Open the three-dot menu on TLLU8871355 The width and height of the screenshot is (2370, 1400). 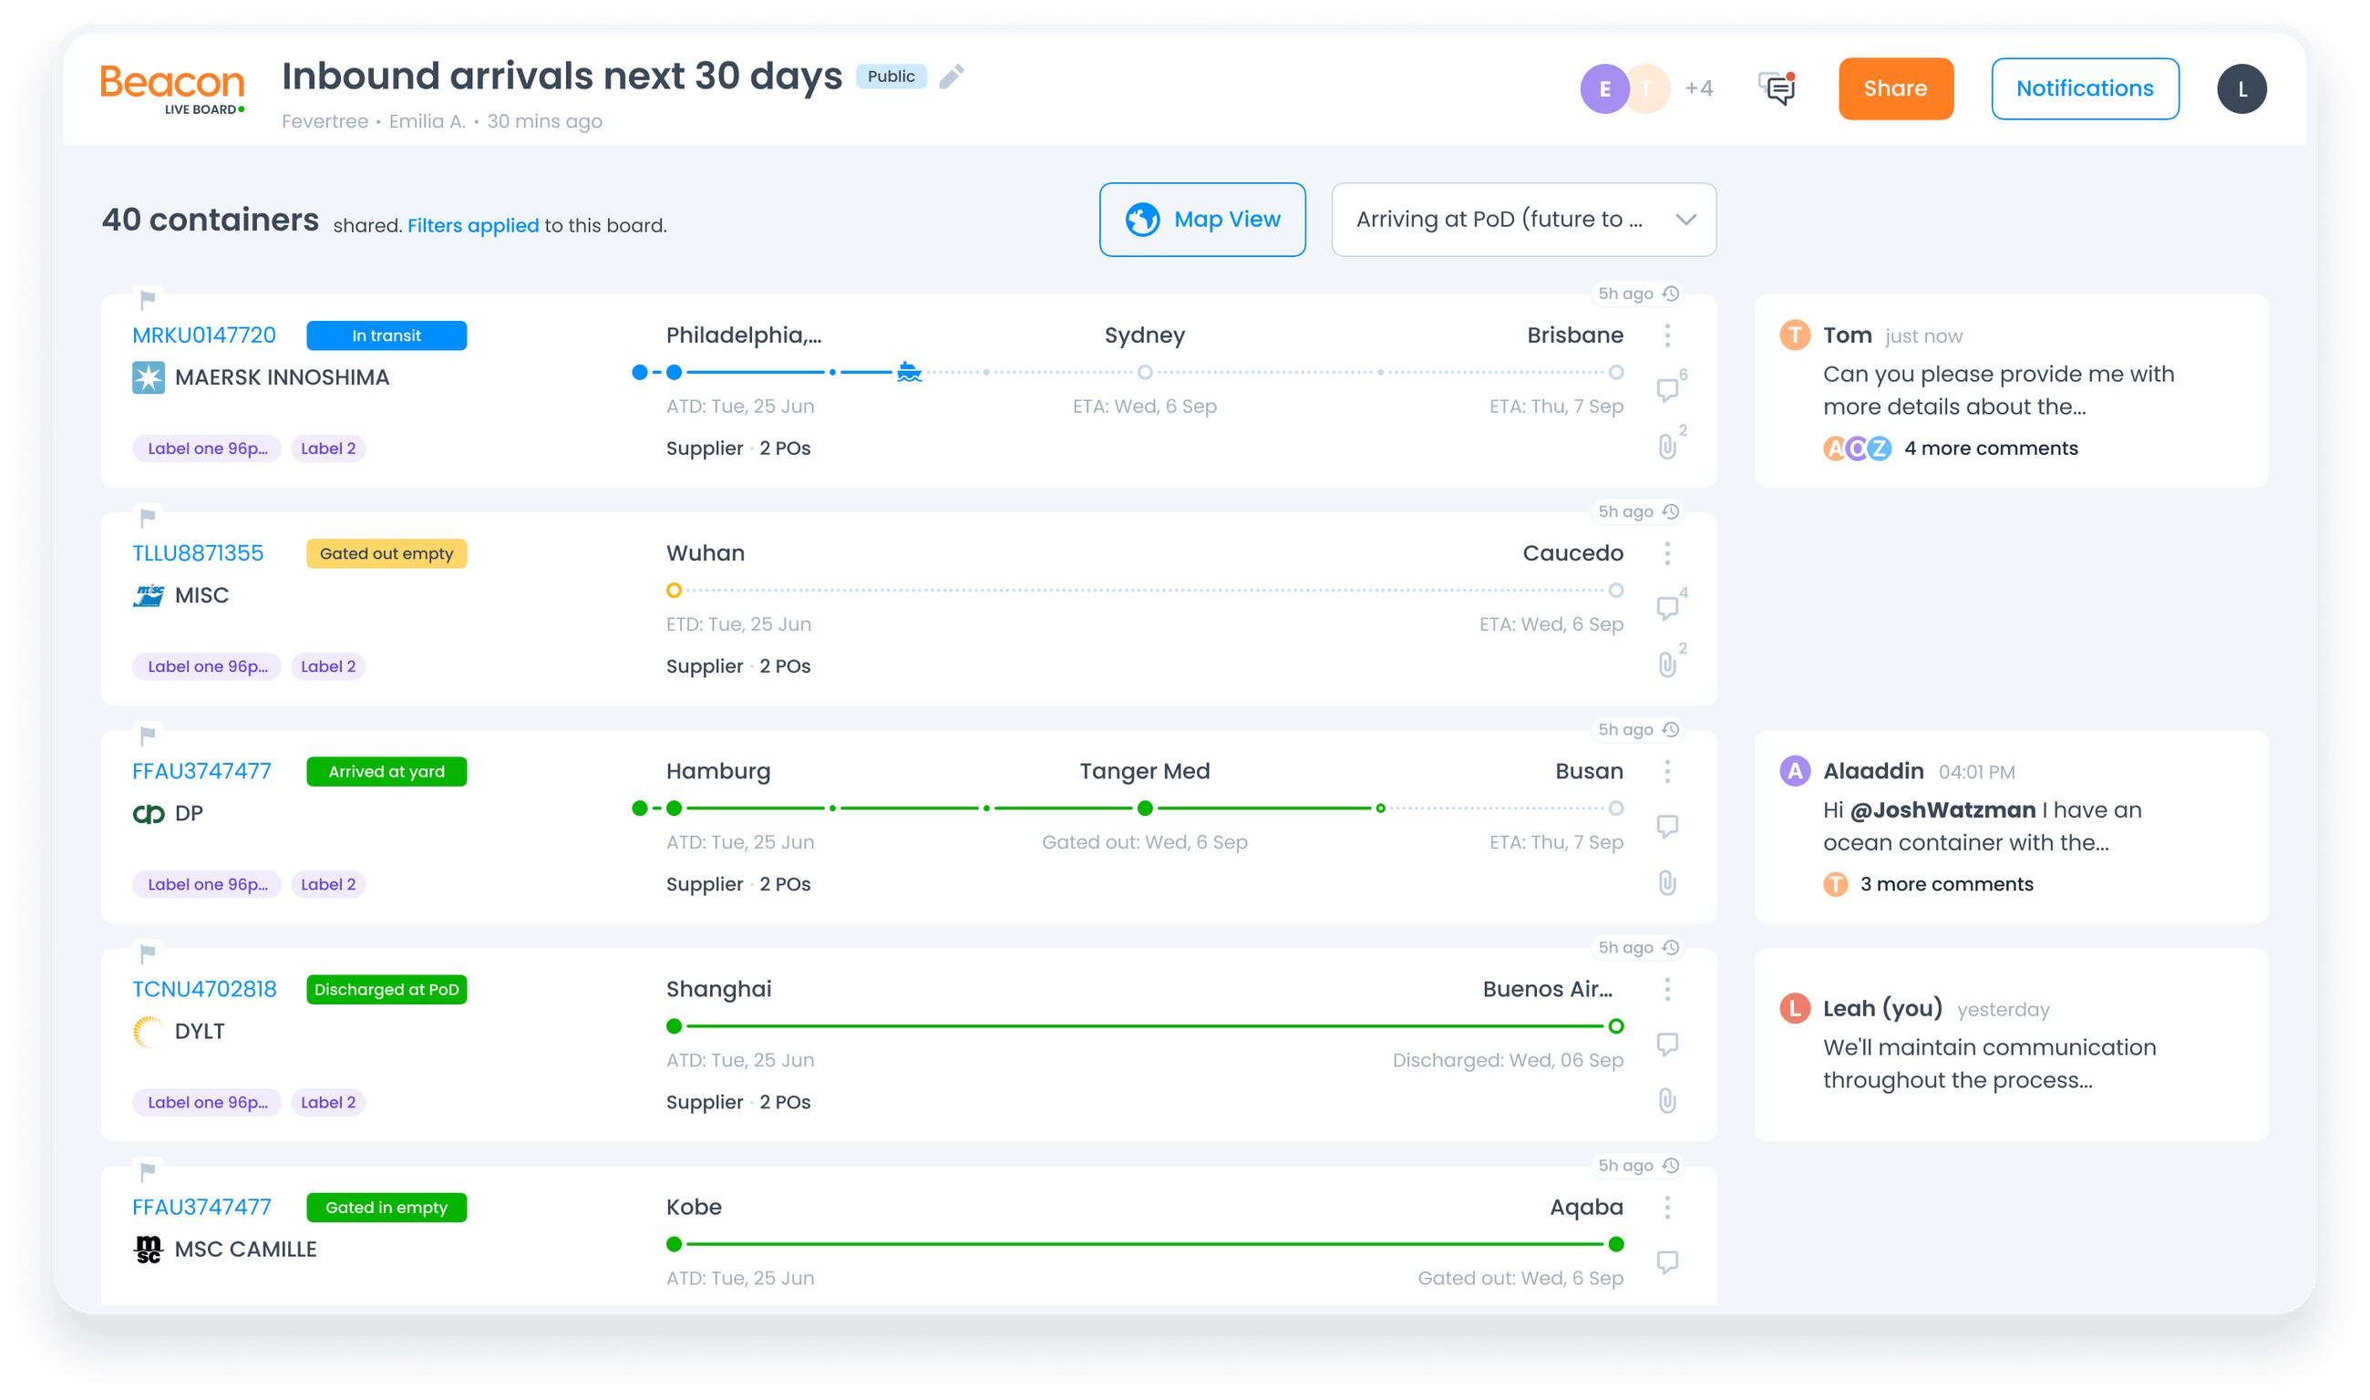(1667, 554)
